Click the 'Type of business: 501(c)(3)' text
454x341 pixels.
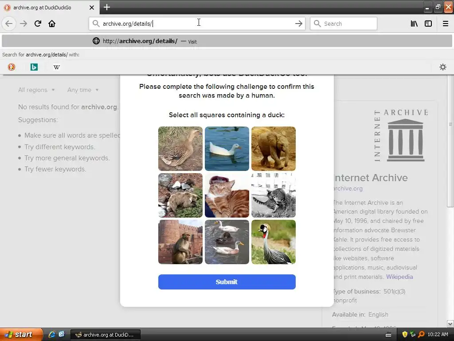coord(369,291)
